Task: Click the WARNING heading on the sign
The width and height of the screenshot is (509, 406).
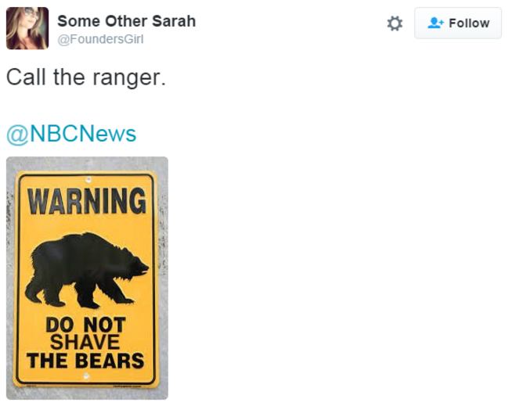Action: pyautogui.click(x=87, y=201)
